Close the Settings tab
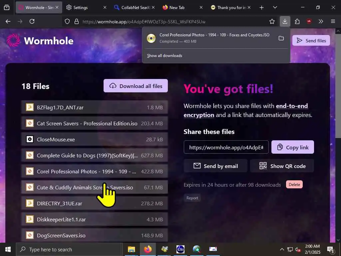 (105, 7)
